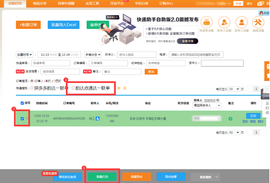
Task: Click page 1 in the lower pagination
Action: pyautogui.click(x=256, y=132)
